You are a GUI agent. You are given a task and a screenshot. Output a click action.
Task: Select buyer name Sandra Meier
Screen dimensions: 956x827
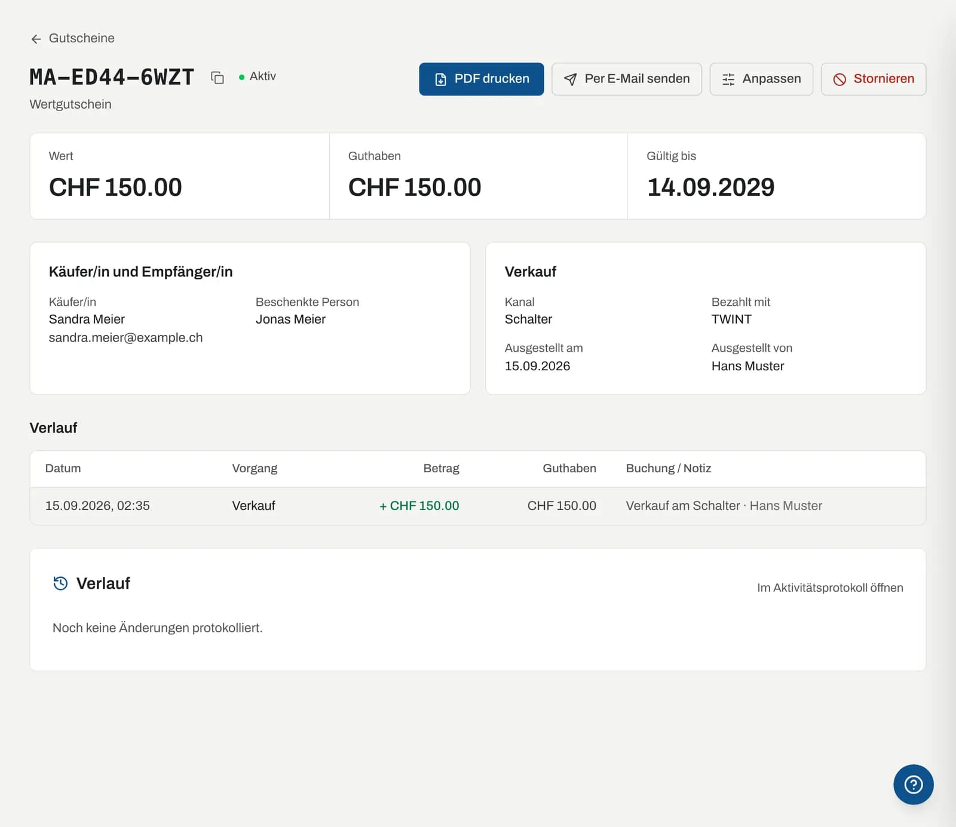(87, 319)
